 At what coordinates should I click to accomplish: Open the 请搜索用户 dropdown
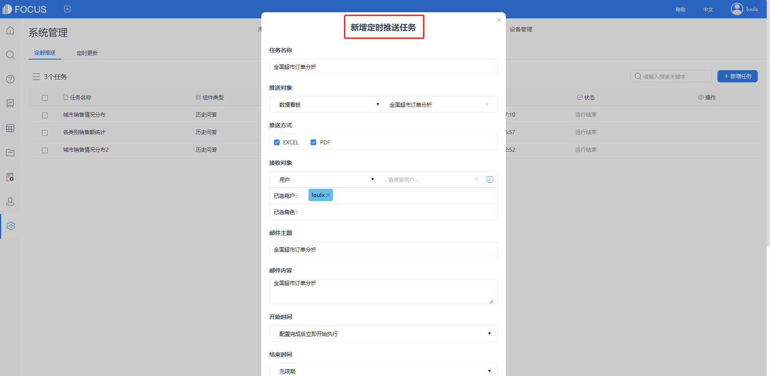click(x=431, y=180)
